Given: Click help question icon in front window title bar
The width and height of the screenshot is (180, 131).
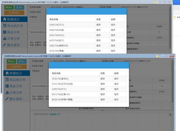Looking at the screenshot, I should 157,56.
